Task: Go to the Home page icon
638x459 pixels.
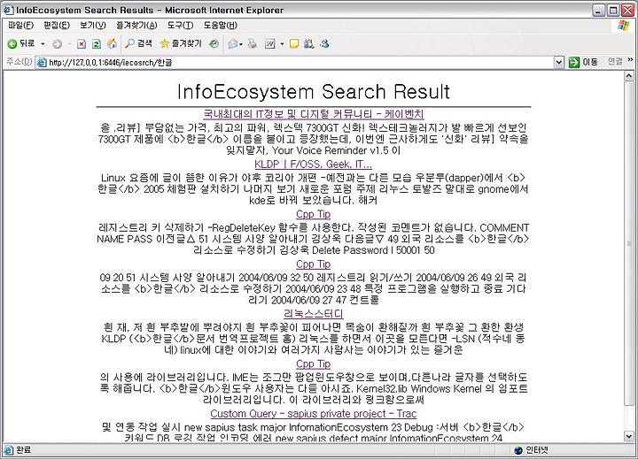Action: pyautogui.click(x=112, y=43)
